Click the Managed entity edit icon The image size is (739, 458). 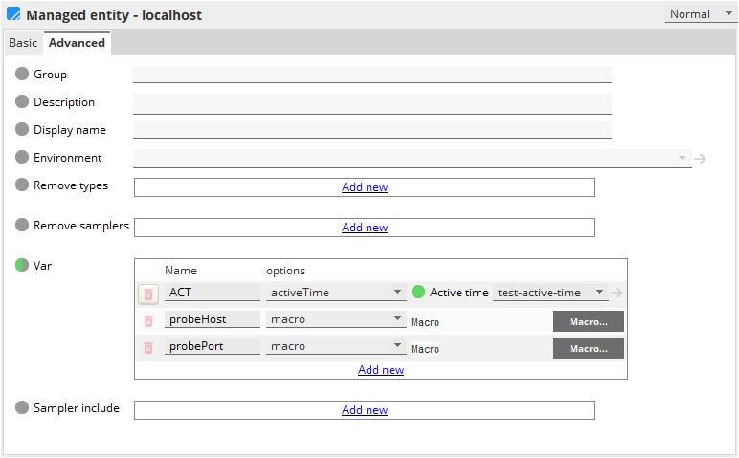(x=13, y=14)
